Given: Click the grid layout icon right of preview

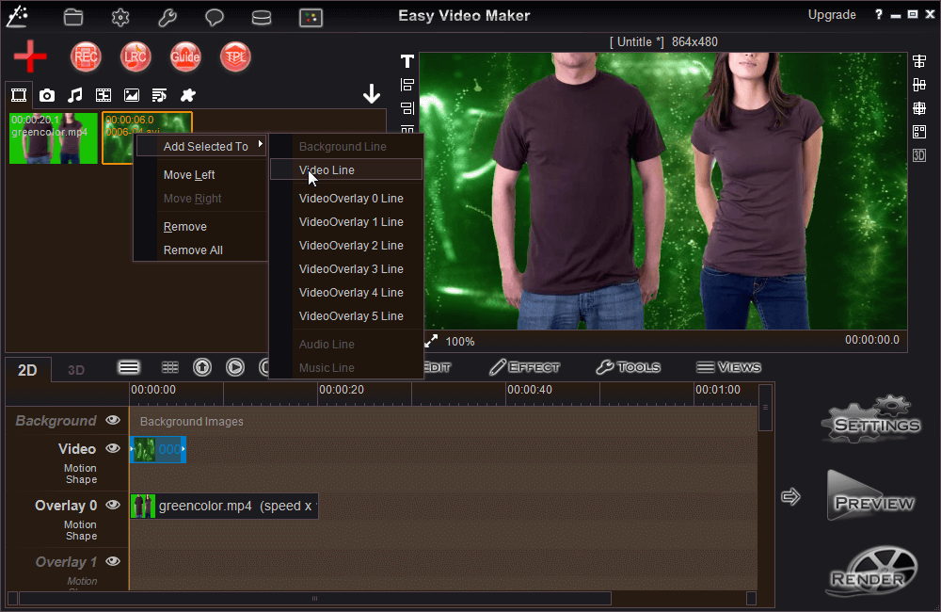Looking at the screenshot, I should coord(919,132).
